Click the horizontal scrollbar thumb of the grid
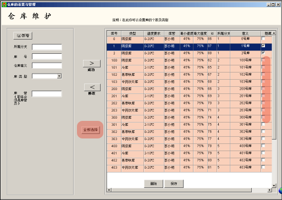The image size is (282, 200). [x=181, y=190]
